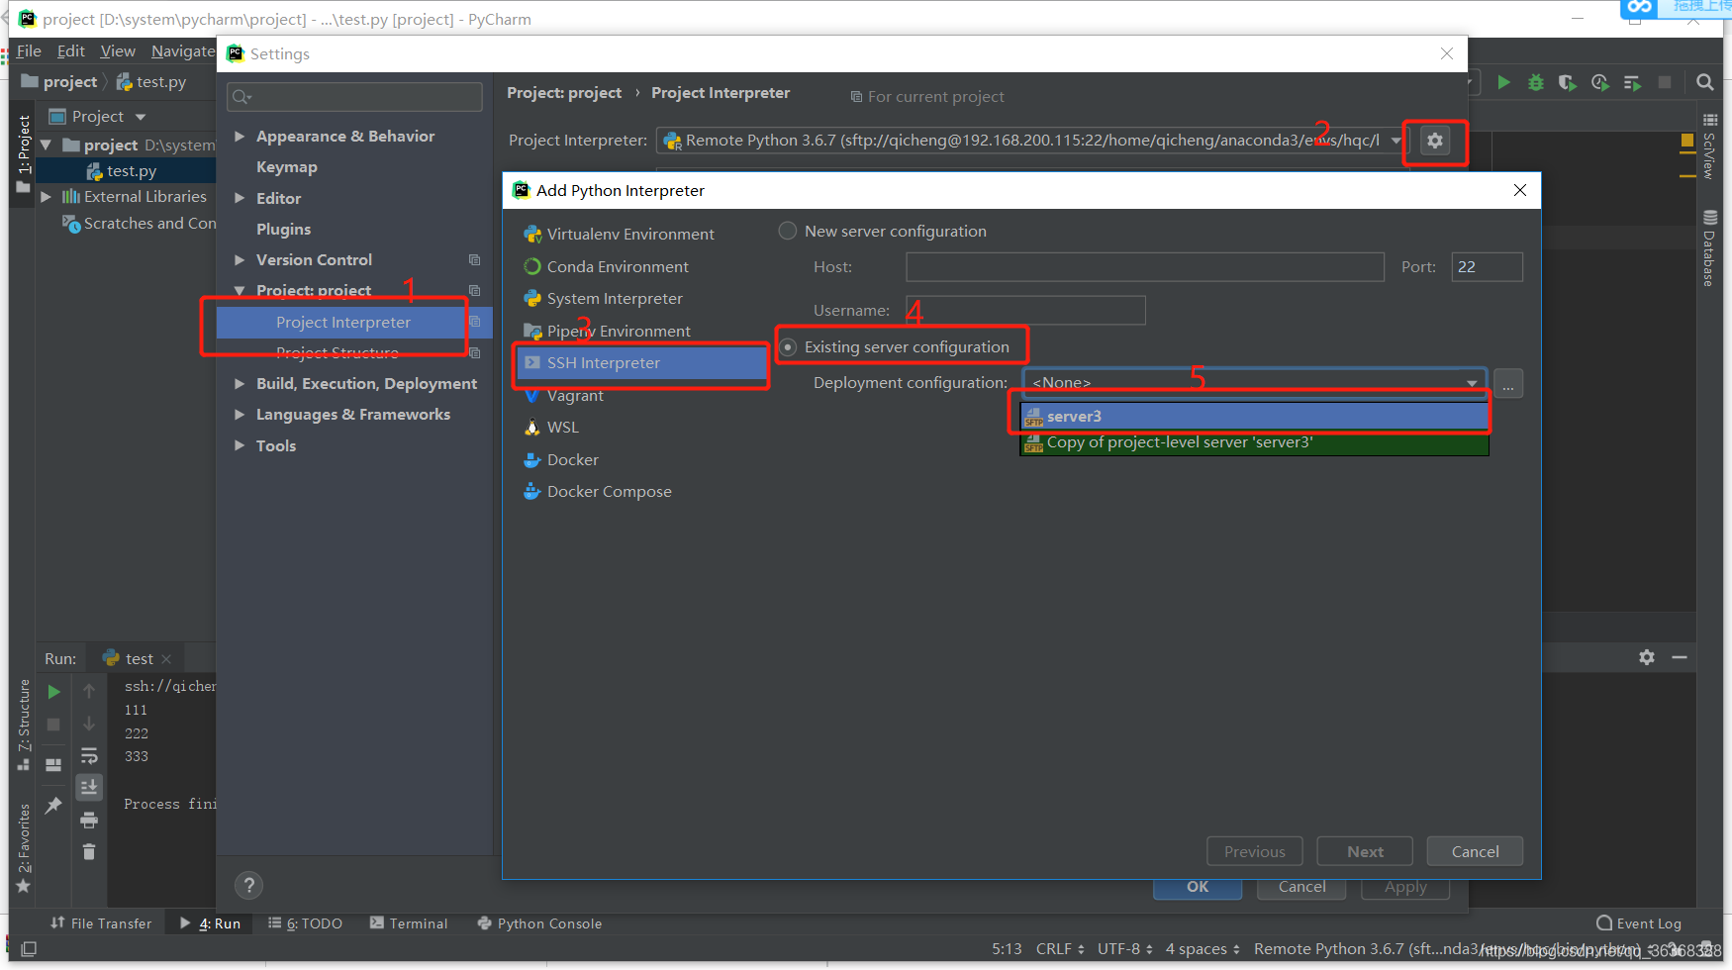The image size is (1732, 970).
Task: Click the Settings search field
Action: (x=354, y=97)
